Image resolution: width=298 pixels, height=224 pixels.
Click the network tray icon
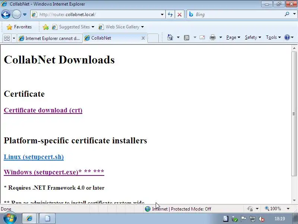[253, 219]
